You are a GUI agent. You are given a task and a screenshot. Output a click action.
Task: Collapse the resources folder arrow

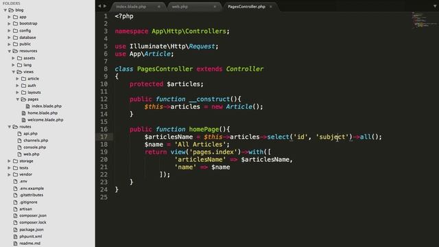click(9, 51)
